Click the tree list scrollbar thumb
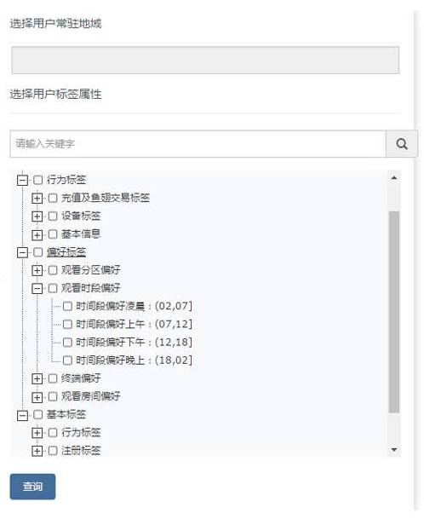The height and width of the screenshot is (519, 424). pos(394,312)
